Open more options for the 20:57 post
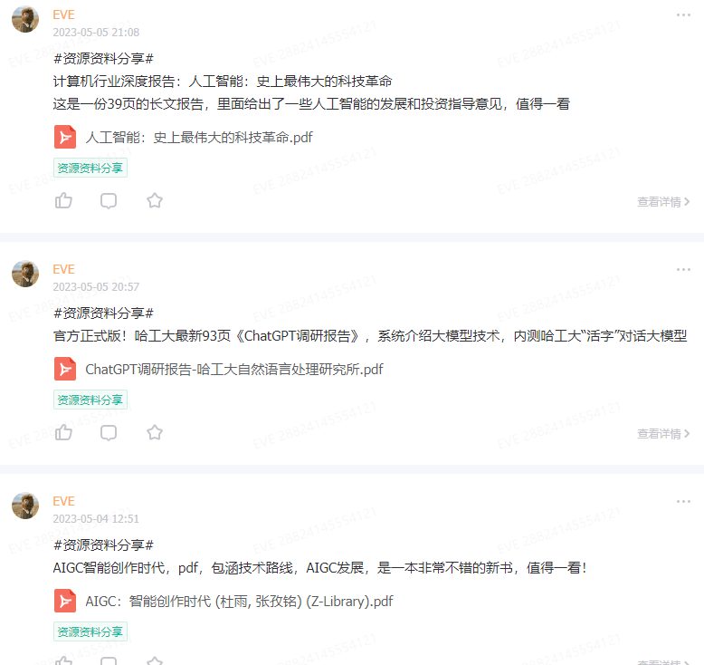704x665 pixels. click(683, 269)
